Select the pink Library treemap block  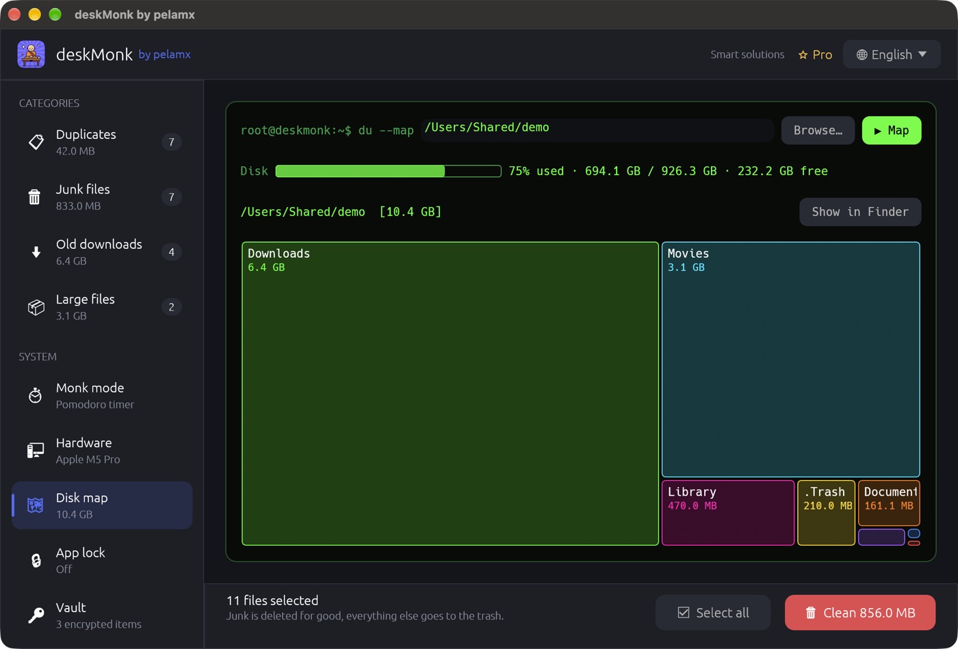[x=728, y=513]
